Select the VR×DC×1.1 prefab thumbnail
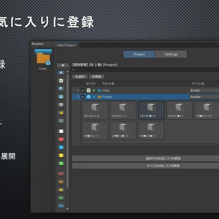This screenshot has height=219, width=219. (x=123, y=111)
